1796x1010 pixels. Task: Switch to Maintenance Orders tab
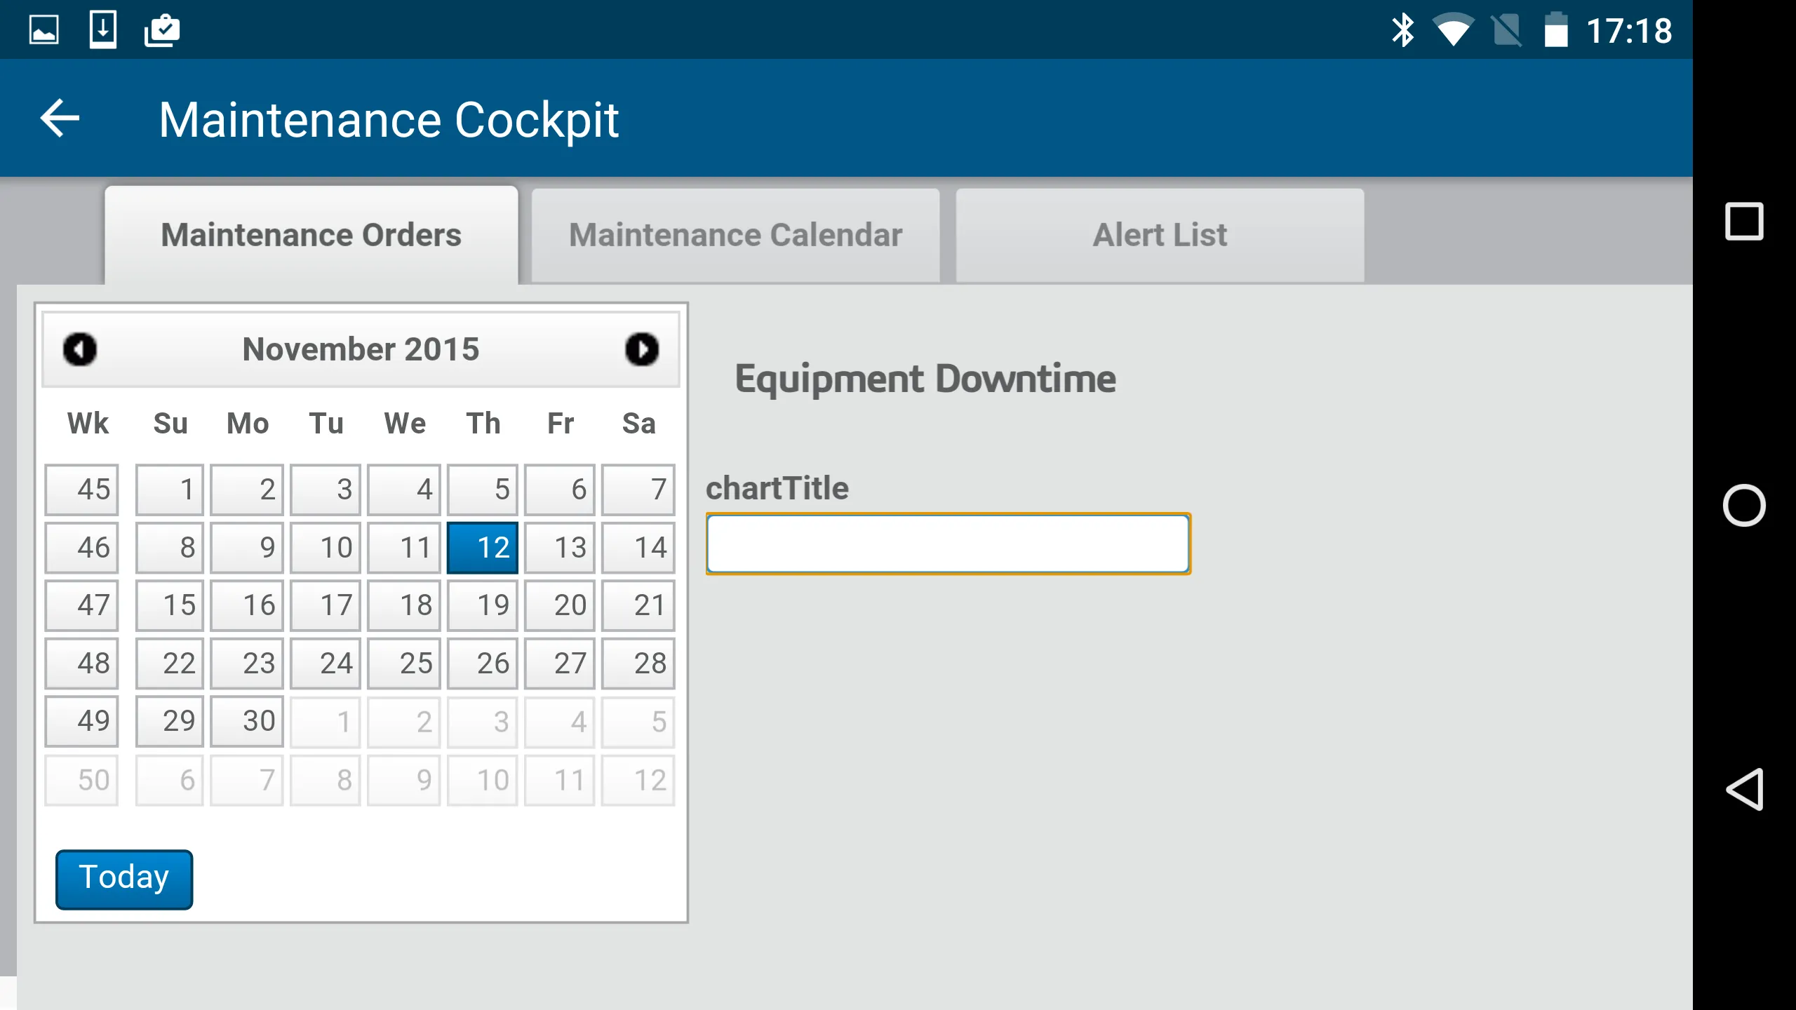coord(311,235)
